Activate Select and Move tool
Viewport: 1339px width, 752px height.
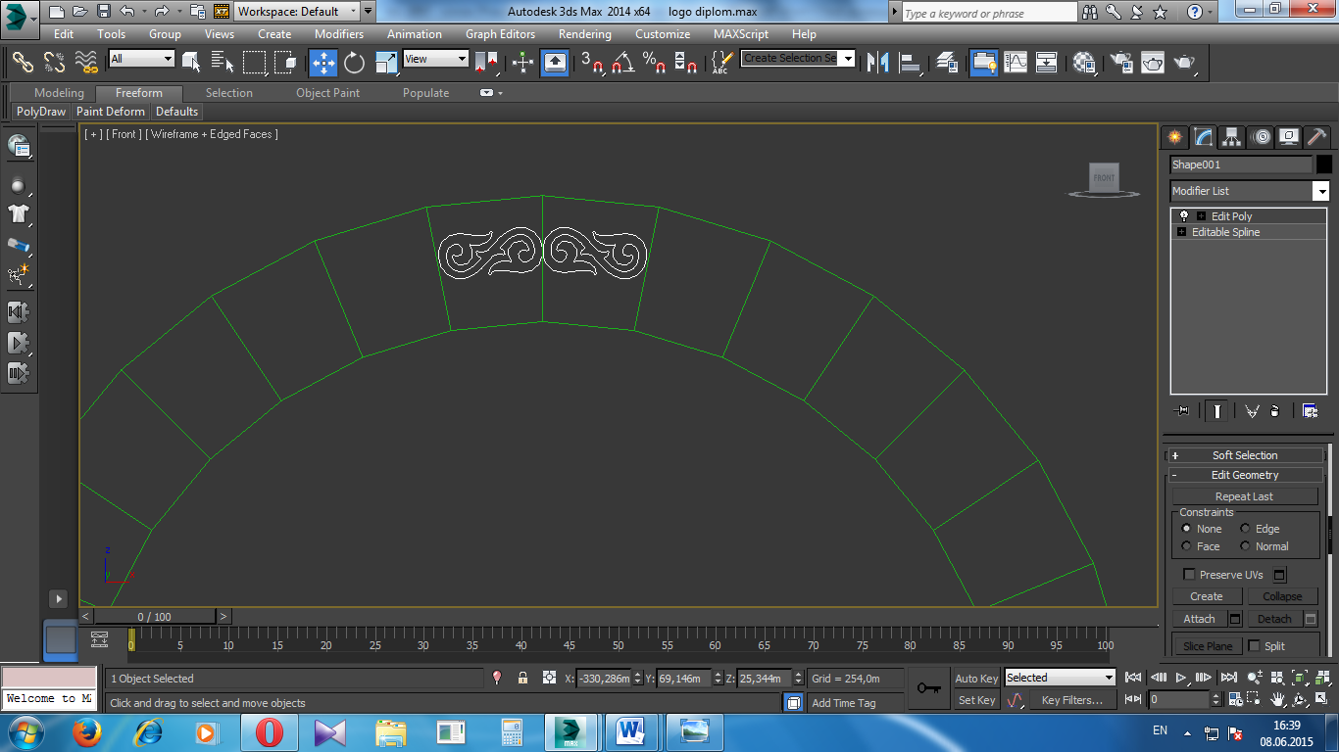click(322, 62)
